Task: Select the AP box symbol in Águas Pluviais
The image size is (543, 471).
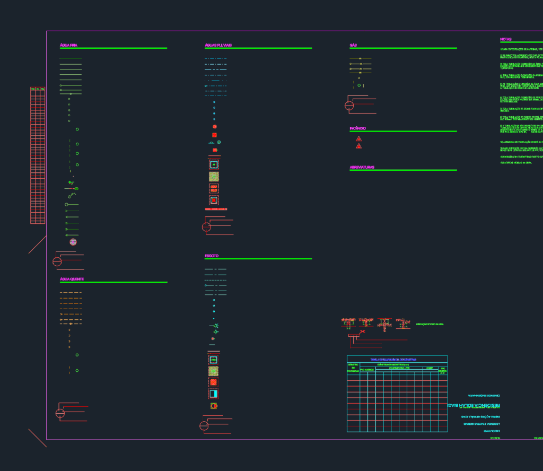Action: [214, 165]
